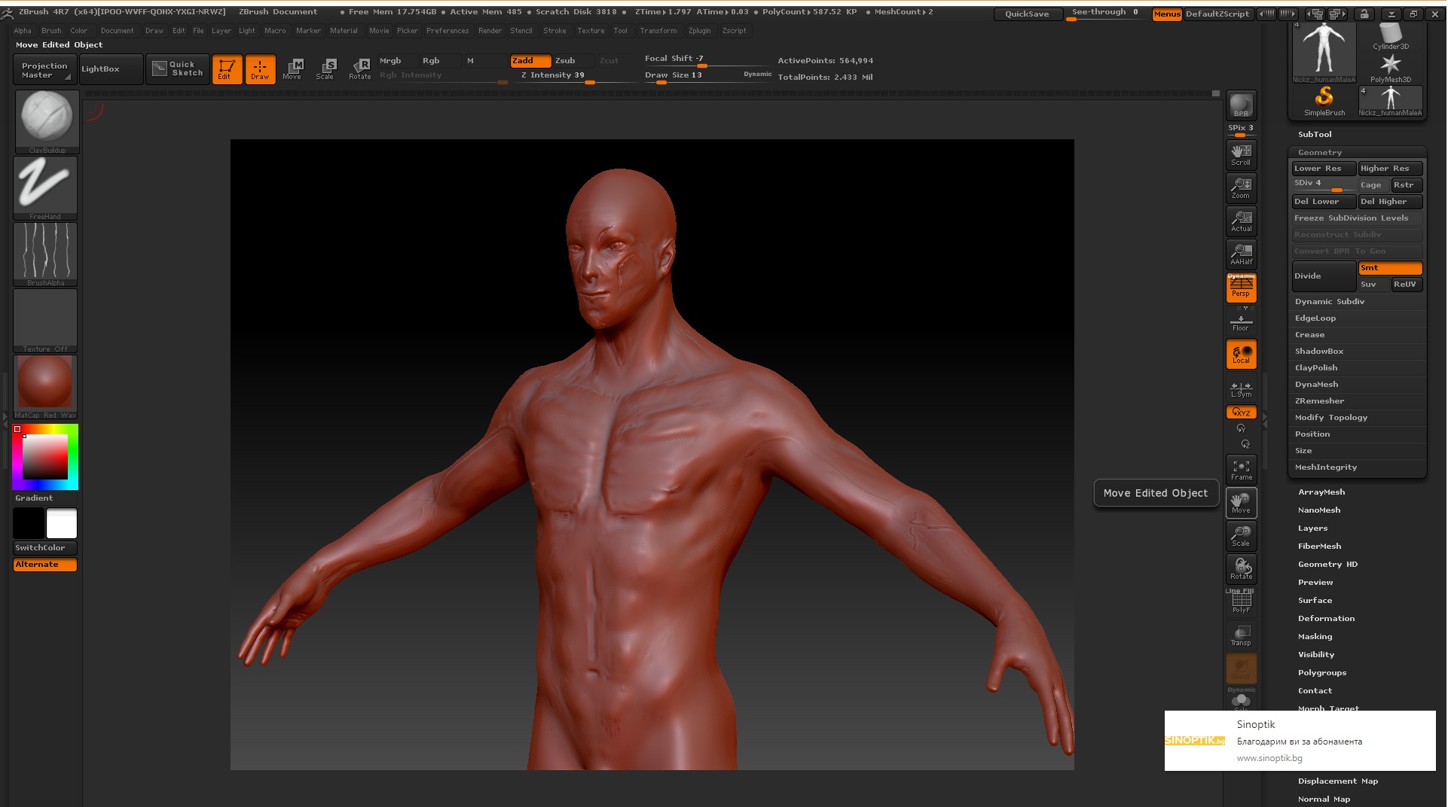Toggle PolyF polyframe display
The height and width of the screenshot is (807, 1448).
[x=1242, y=602]
